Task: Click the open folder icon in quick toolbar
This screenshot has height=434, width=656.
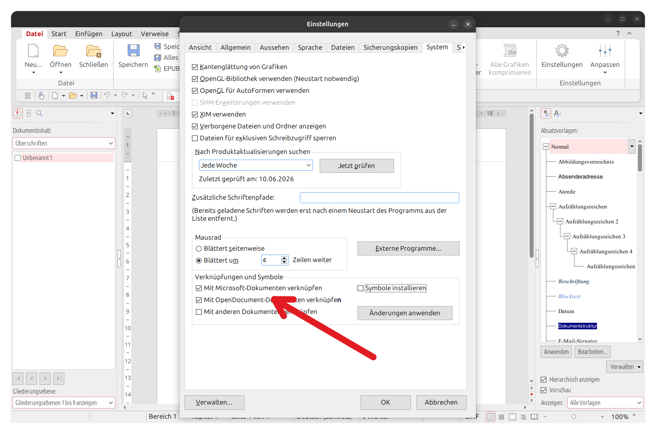Action: 73,95
